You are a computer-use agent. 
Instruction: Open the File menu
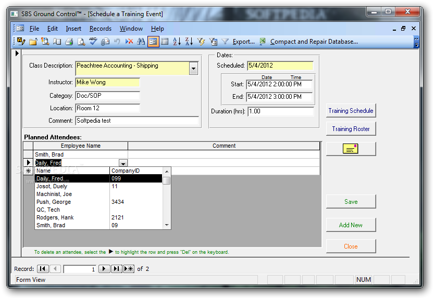[34, 29]
